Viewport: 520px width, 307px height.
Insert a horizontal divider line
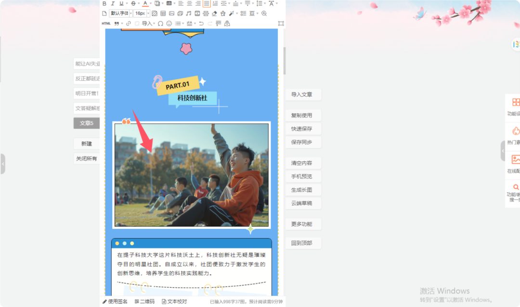(x=206, y=13)
